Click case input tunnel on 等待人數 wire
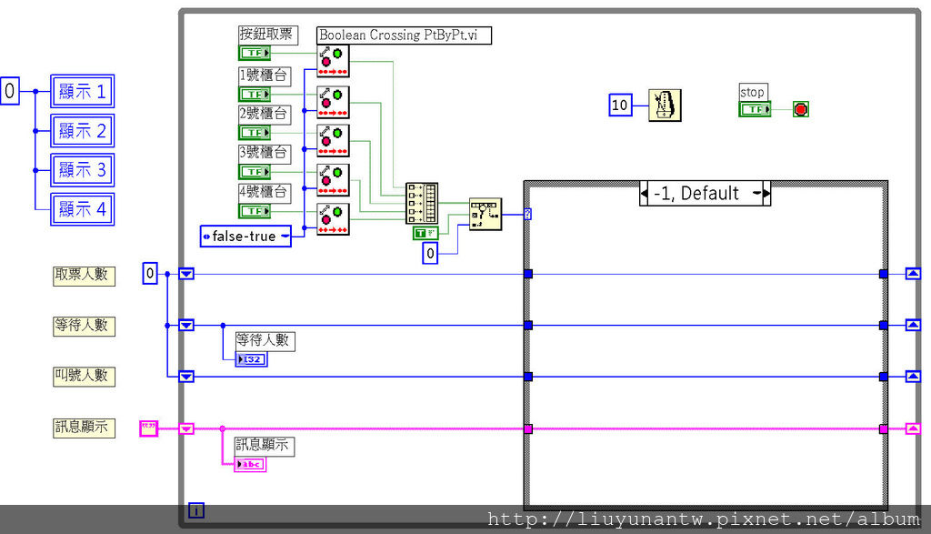 point(528,325)
